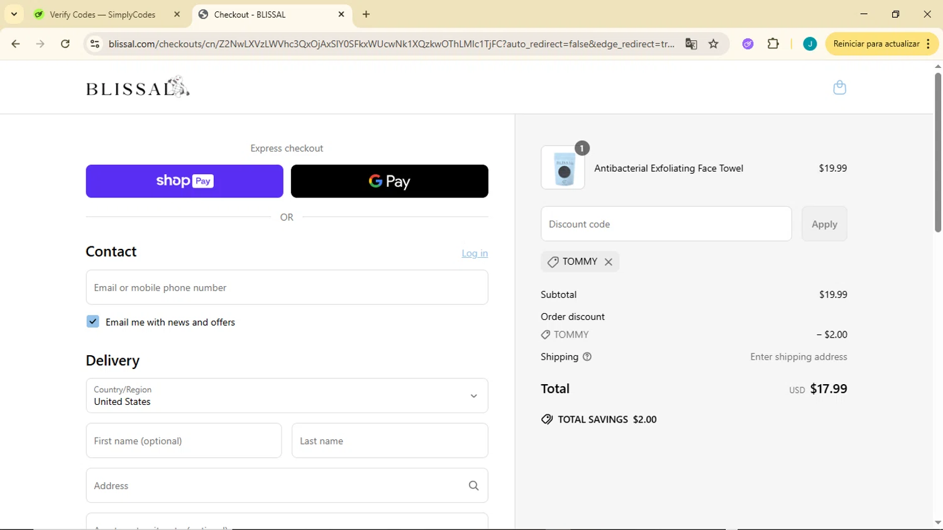Image resolution: width=943 pixels, height=530 pixels.
Task: Click the $17.99 total amount
Action: click(x=829, y=389)
